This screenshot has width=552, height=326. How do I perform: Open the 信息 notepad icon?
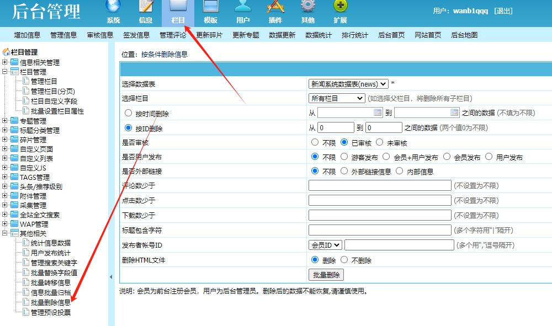[x=146, y=6]
